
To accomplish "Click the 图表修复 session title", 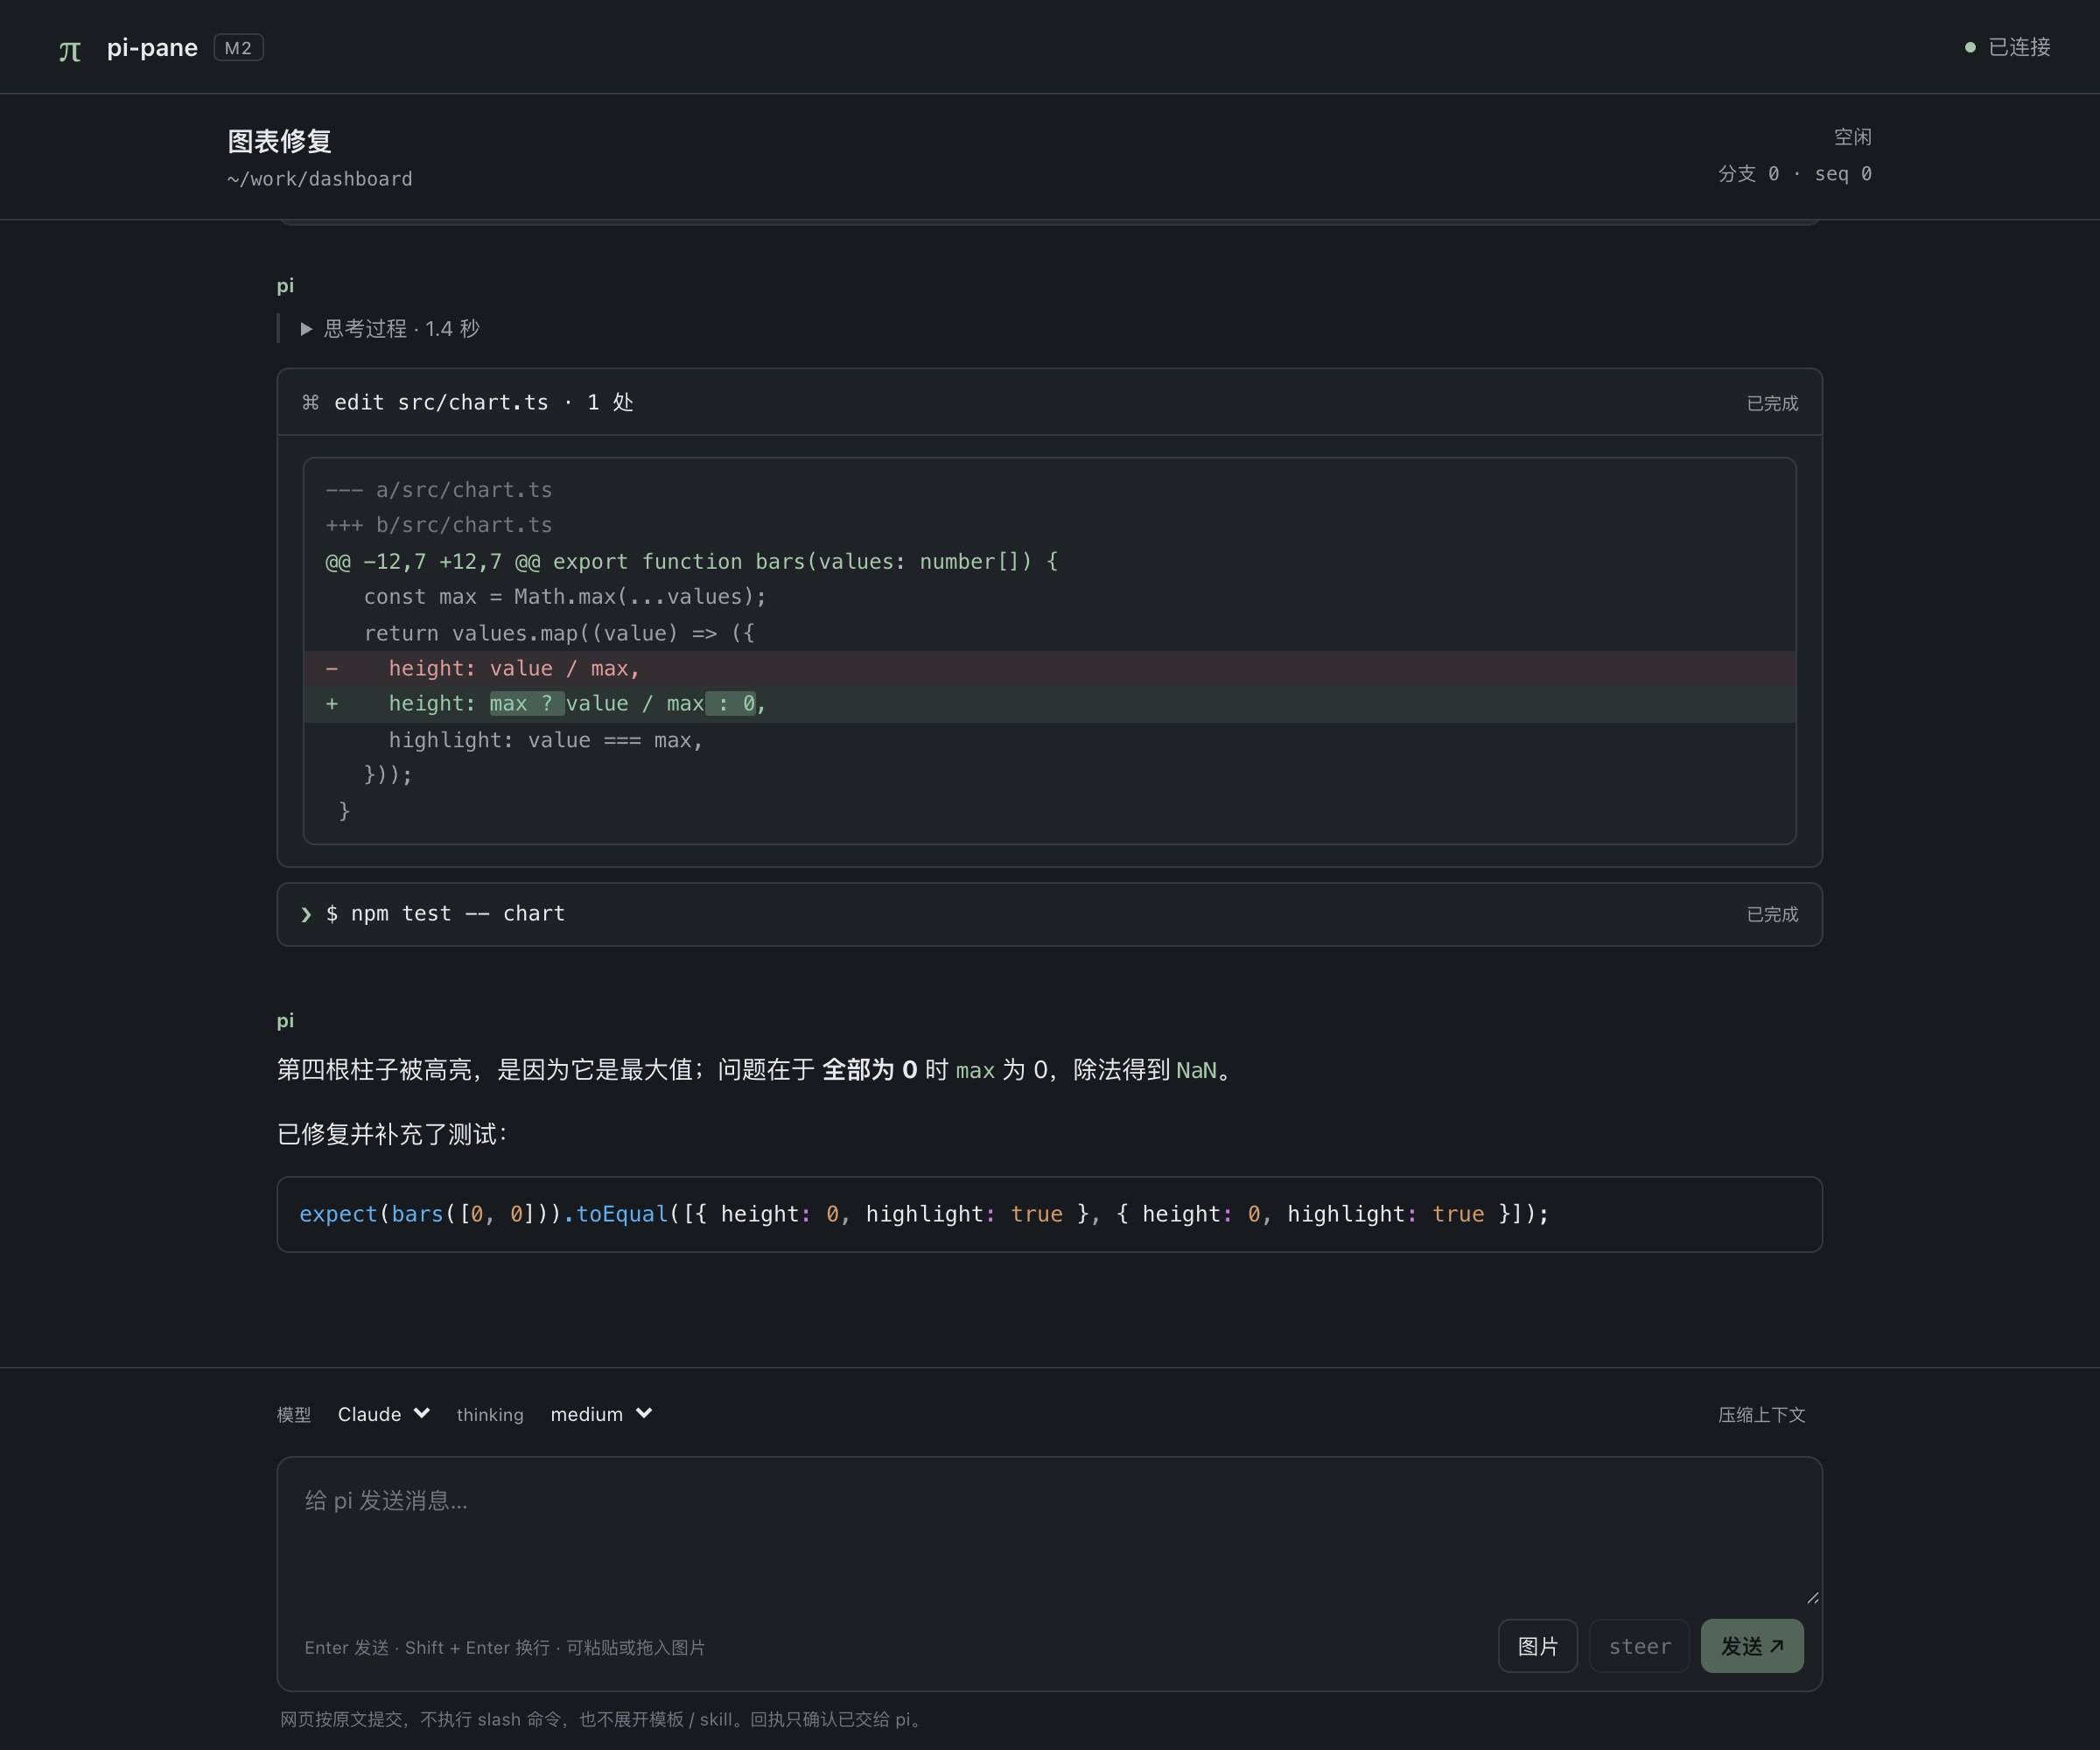I will click(279, 141).
